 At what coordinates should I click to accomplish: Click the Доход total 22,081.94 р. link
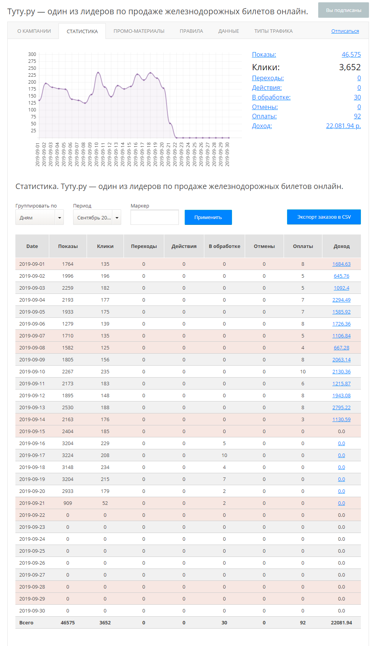(343, 126)
